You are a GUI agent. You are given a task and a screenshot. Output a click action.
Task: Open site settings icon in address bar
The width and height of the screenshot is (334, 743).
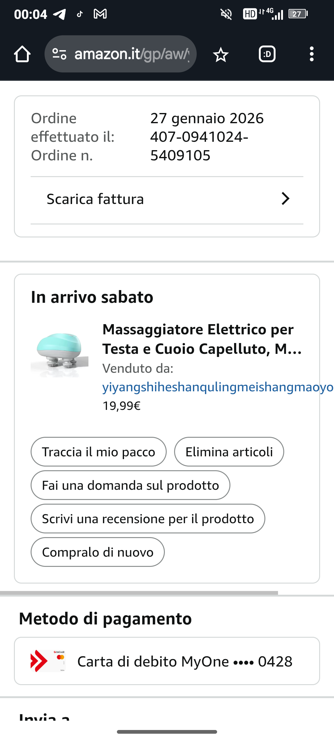pos(59,54)
